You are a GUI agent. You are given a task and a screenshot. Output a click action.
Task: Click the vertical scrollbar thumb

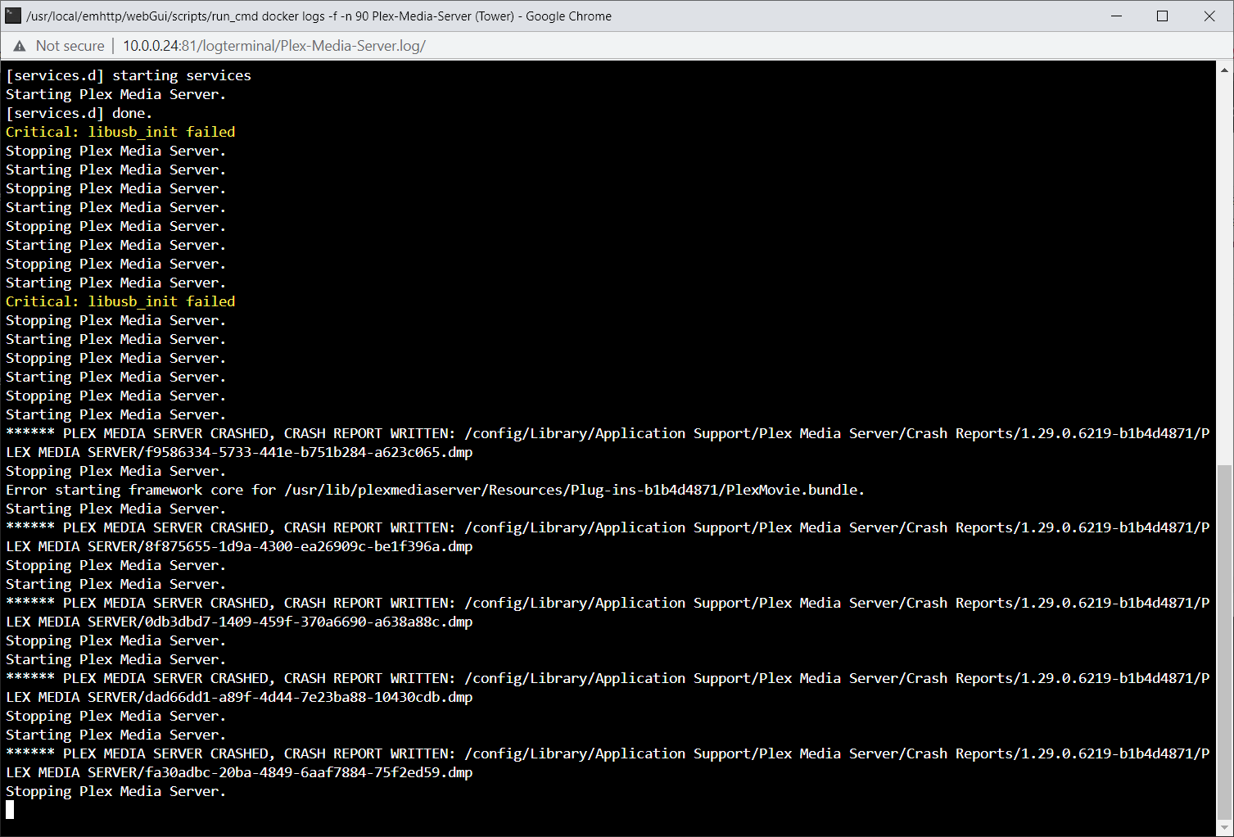1224,642
